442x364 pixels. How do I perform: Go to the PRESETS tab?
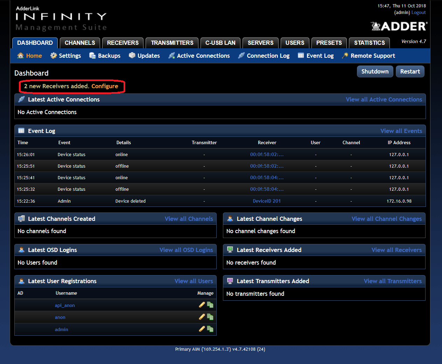(329, 43)
